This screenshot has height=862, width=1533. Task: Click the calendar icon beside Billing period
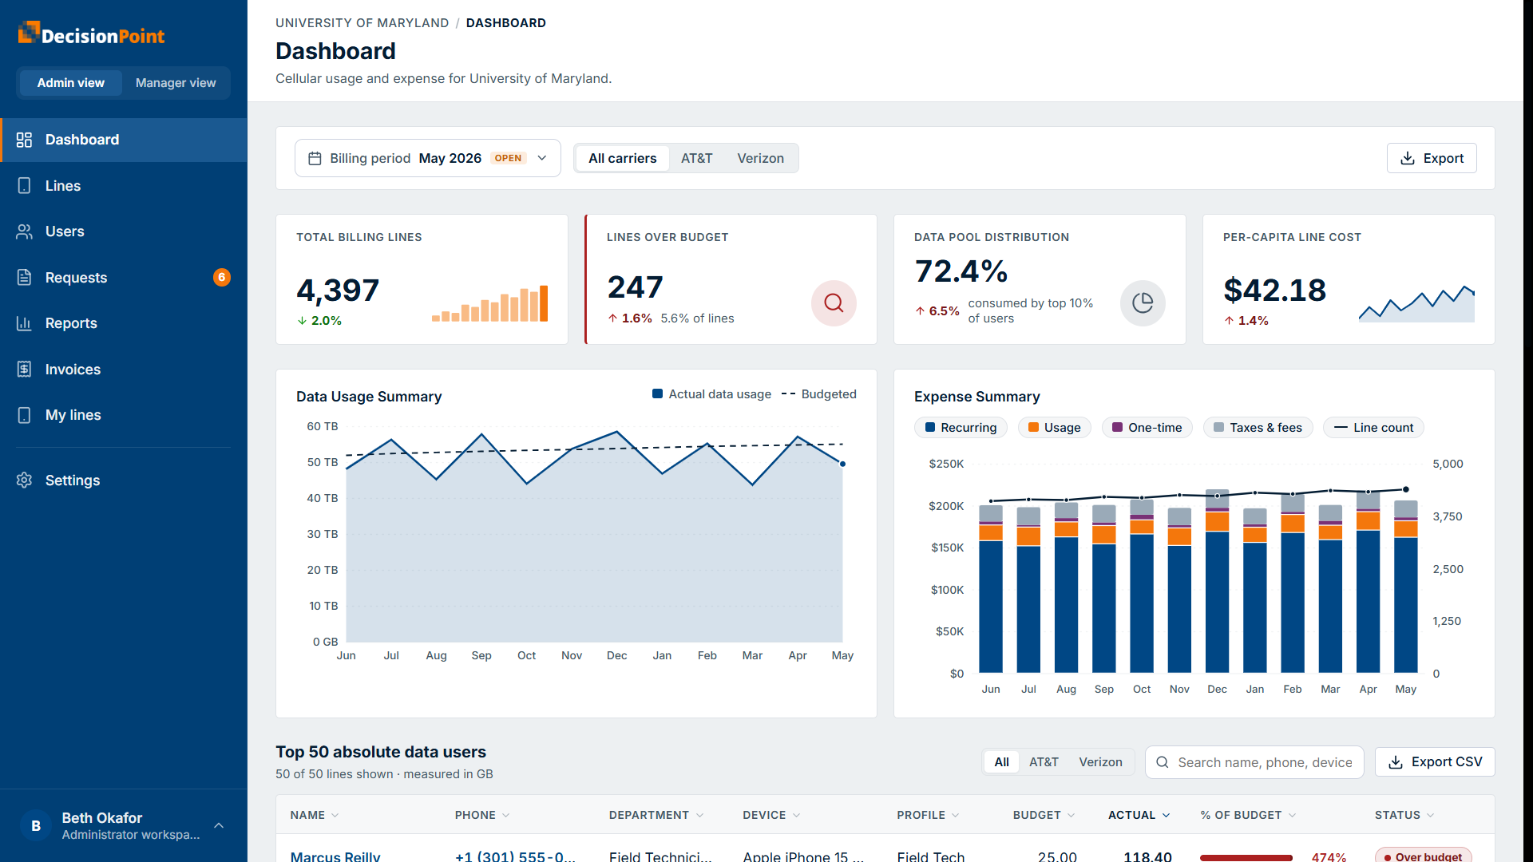(315, 158)
